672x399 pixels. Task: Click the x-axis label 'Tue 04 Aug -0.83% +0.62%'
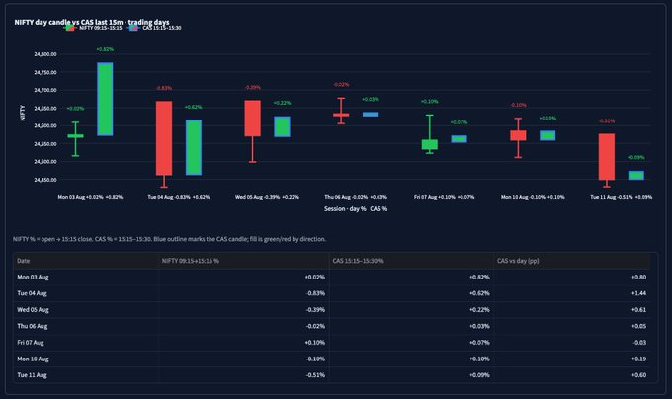click(179, 197)
